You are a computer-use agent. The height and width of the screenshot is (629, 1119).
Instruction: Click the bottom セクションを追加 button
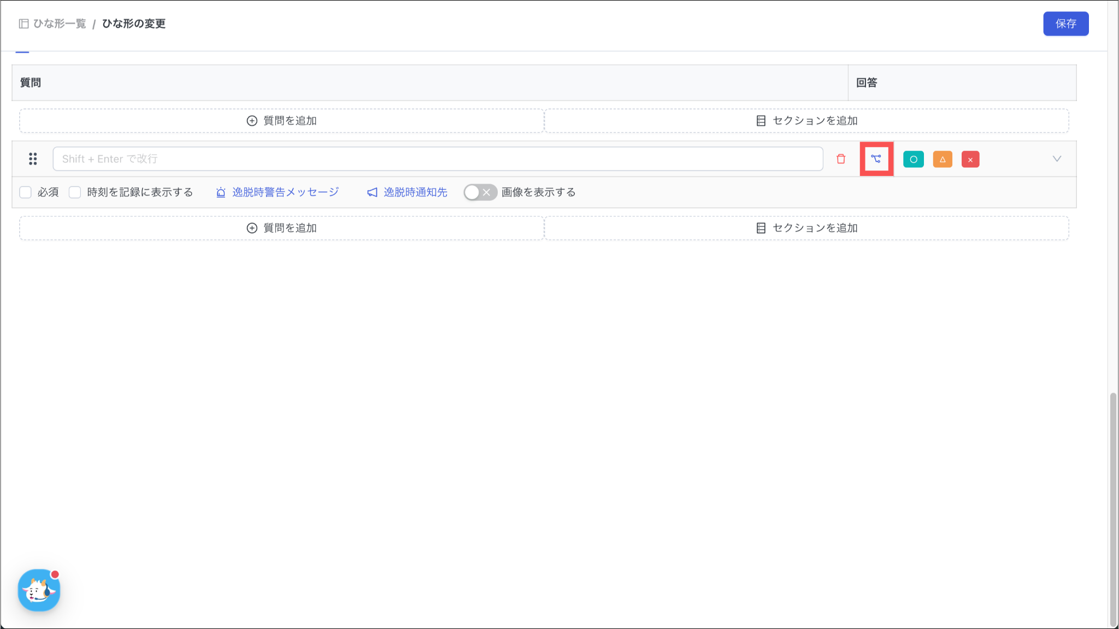pos(806,228)
